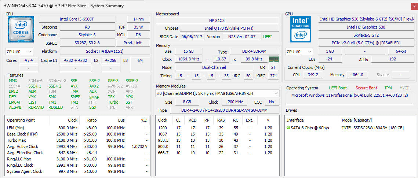Click the 4 / 4 cores value
This screenshot has height=178, width=418.
29,60
